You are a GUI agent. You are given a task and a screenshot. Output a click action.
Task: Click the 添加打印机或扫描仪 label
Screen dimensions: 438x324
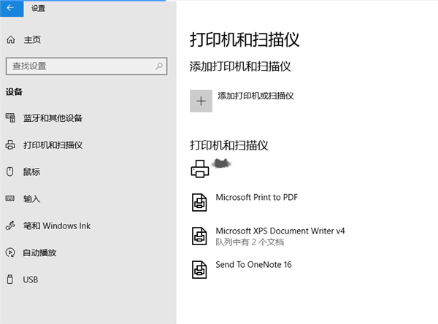[x=255, y=96]
